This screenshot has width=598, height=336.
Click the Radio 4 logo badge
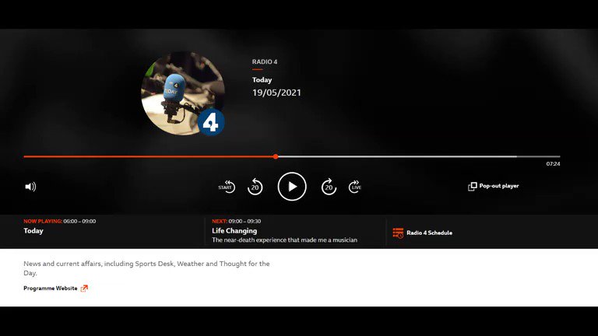[x=211, y=122]
